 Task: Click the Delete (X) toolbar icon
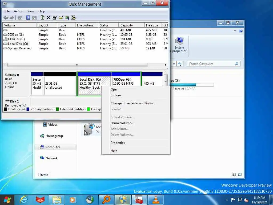(49, 18)
